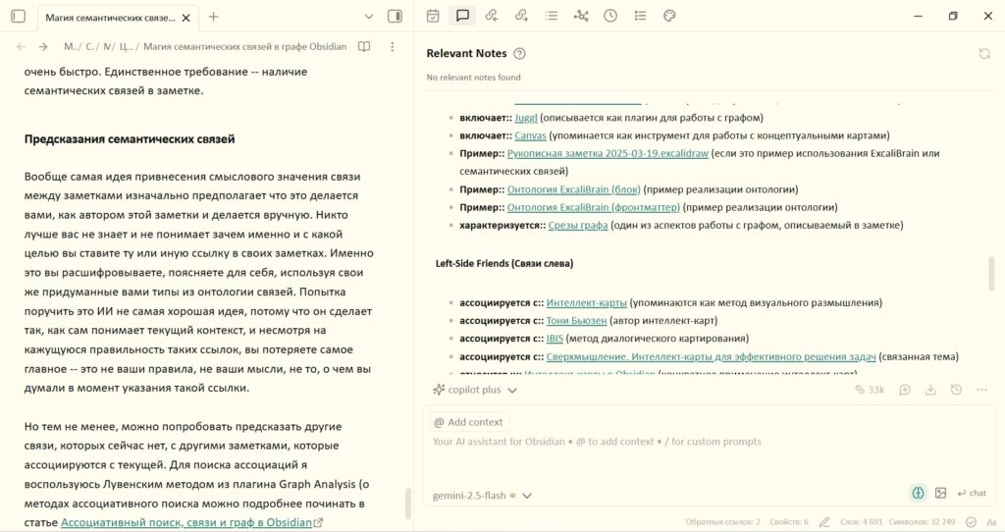The image size is (1005, 532).
Task: Toggle the brain autonomous agent button
Action: (x=918, y=493)
